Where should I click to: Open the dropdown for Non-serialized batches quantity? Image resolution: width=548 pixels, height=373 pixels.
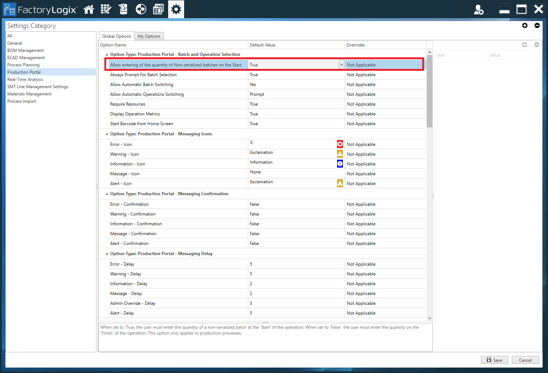341,64
